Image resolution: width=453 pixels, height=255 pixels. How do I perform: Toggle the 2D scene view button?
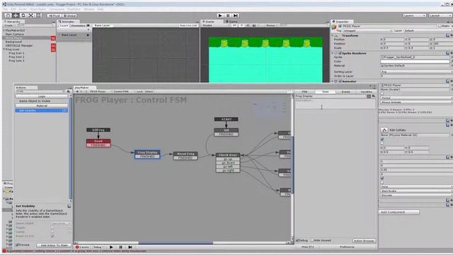(x=234, y=25)
